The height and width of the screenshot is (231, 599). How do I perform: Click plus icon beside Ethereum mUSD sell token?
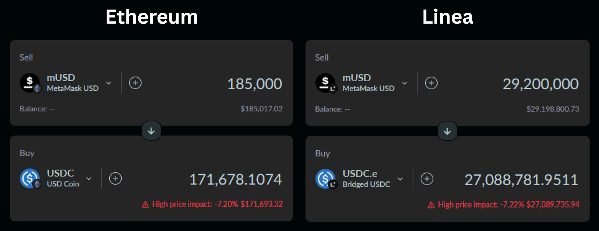[x=135, y=83]
